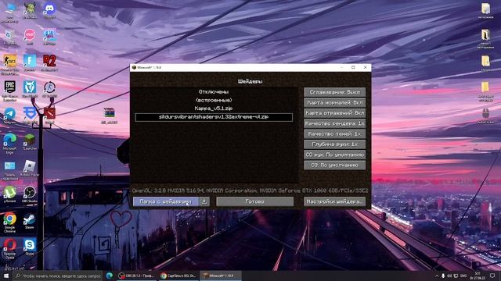The image size is (501, 281).
Task: Launch the Skype desktop shortcut
Action: click(30, 247)
